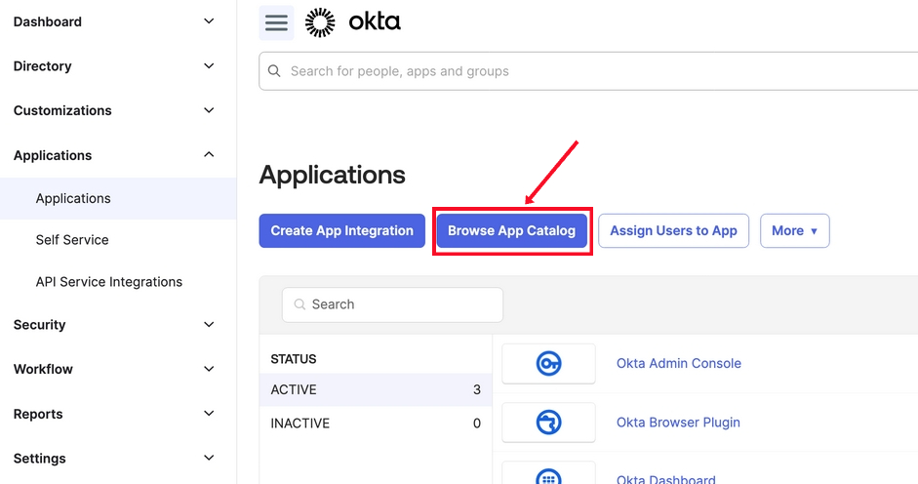Click the magnifier icon in the top search bar
918x484 pixels.
pos(274,71)
